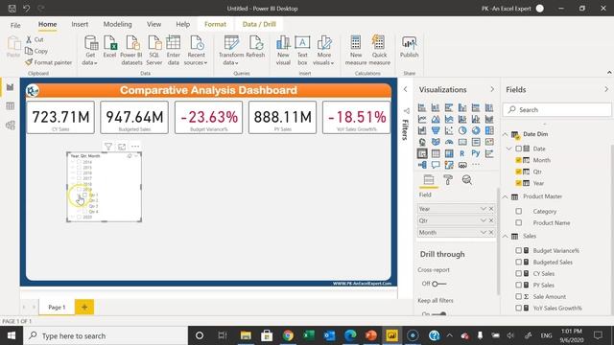
Task: Open the Format paint roller tab
Action: (448, 180)
